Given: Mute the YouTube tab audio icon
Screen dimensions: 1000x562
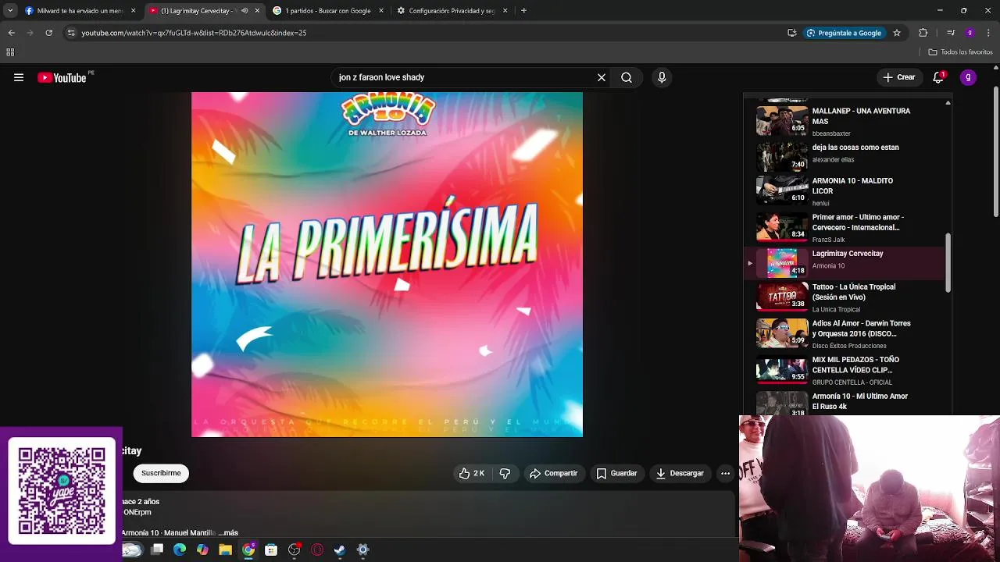Looking at the screenshot, I should (245, 11).
